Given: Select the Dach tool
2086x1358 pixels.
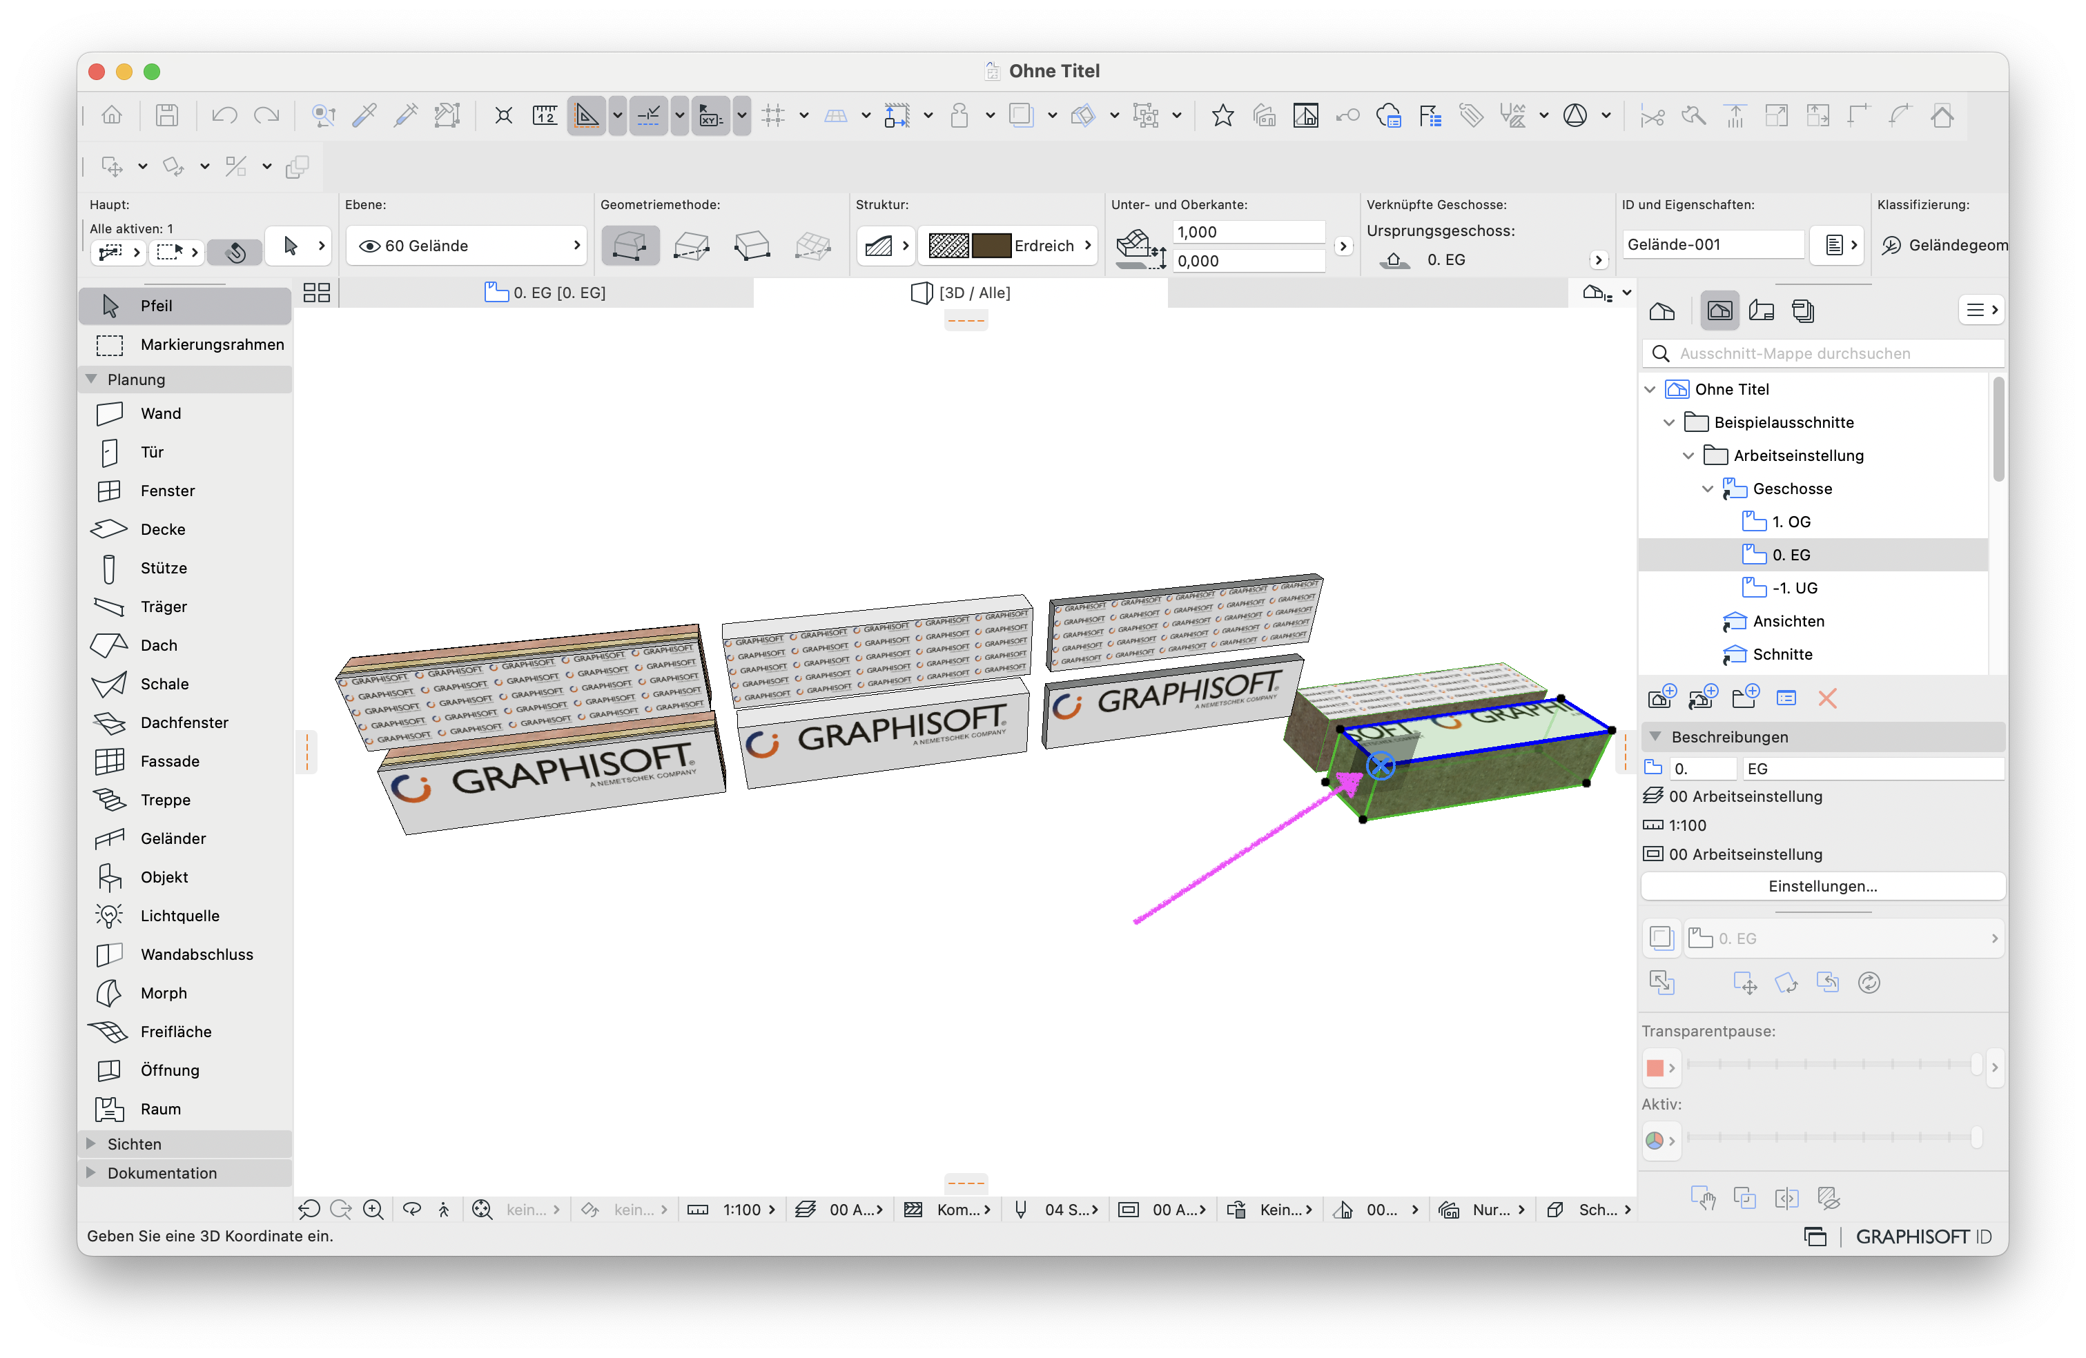Looking at the screenshot, I should (184, 644).
